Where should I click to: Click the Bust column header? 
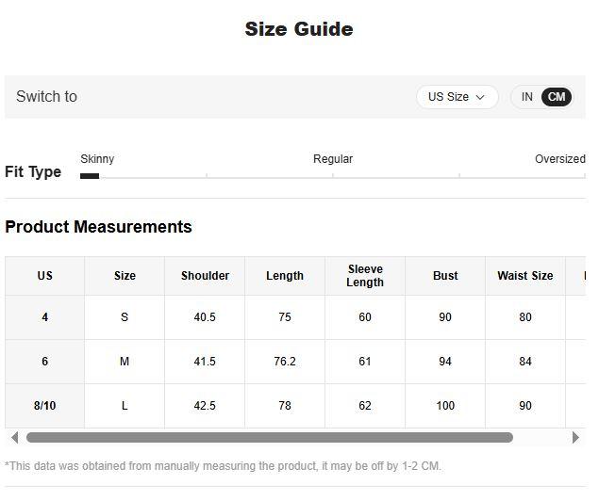click(445, 276)
